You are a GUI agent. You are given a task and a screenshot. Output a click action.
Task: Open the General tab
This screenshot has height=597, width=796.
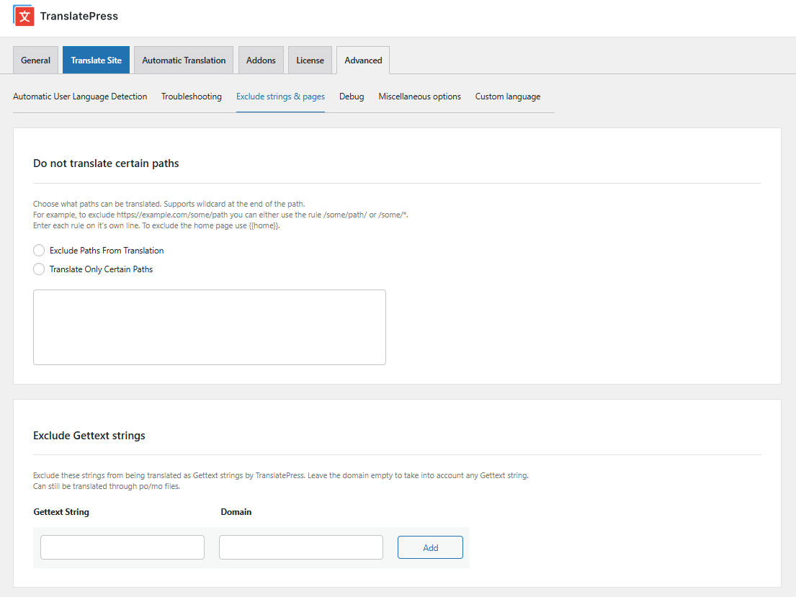[35, 60]
